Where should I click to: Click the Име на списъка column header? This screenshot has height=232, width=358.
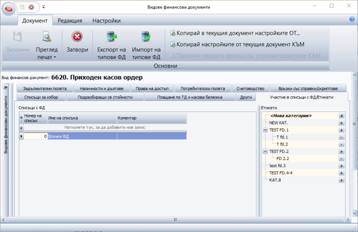[x=82, y=118]
